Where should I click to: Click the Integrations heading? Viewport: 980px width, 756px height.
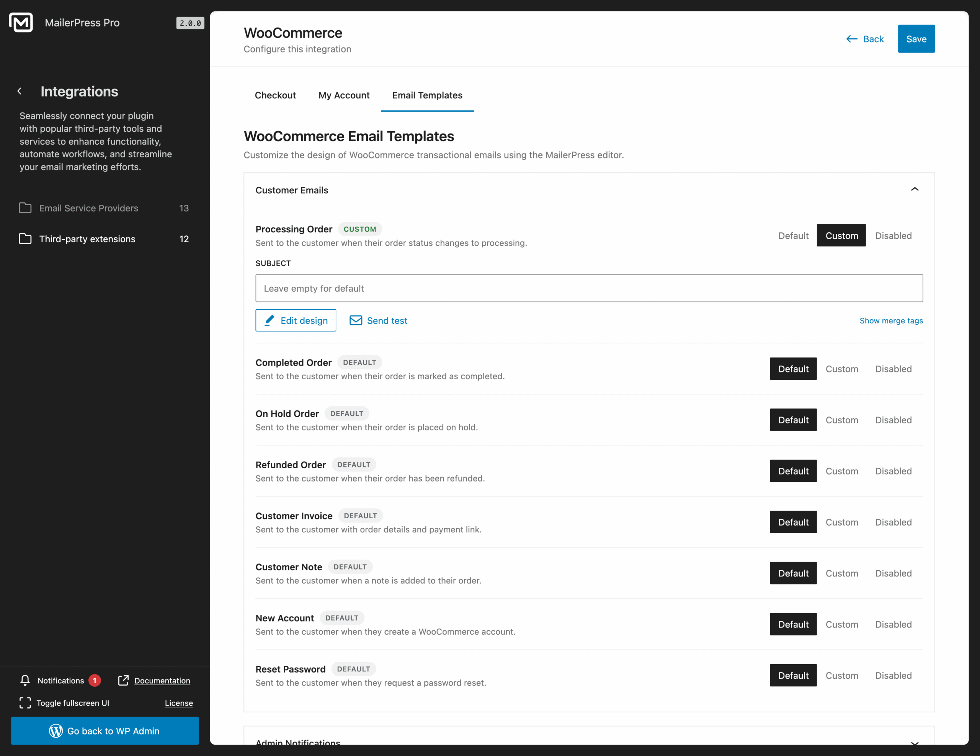tap(79, 91)
